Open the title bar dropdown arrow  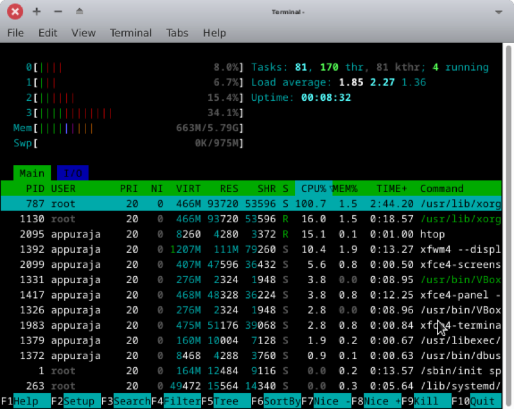pyautogui.click(x=499, y=12)
